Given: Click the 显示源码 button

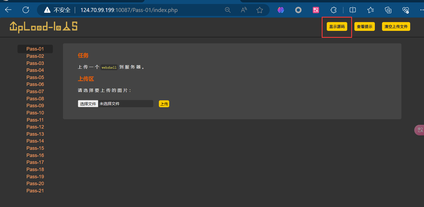Looking at the screenshot, I should tap(337, 27).
